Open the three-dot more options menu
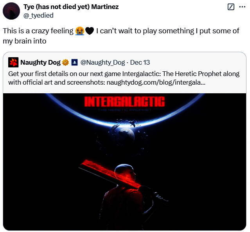Image resolution: width=250 pixels, height=232 pixels. point(242,7)
